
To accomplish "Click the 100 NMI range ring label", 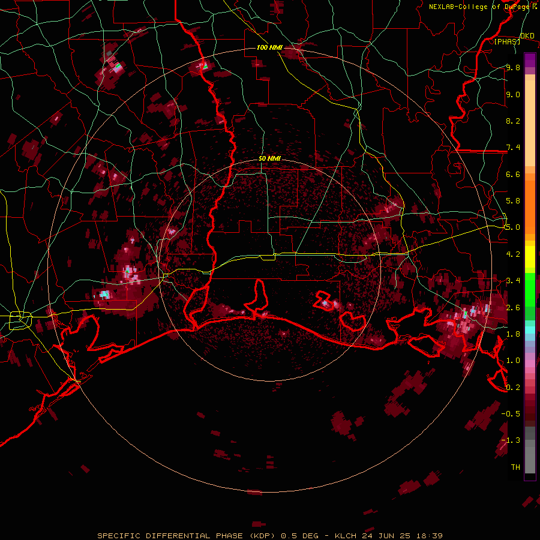I will pyautogui.click(x=269, y=47).
